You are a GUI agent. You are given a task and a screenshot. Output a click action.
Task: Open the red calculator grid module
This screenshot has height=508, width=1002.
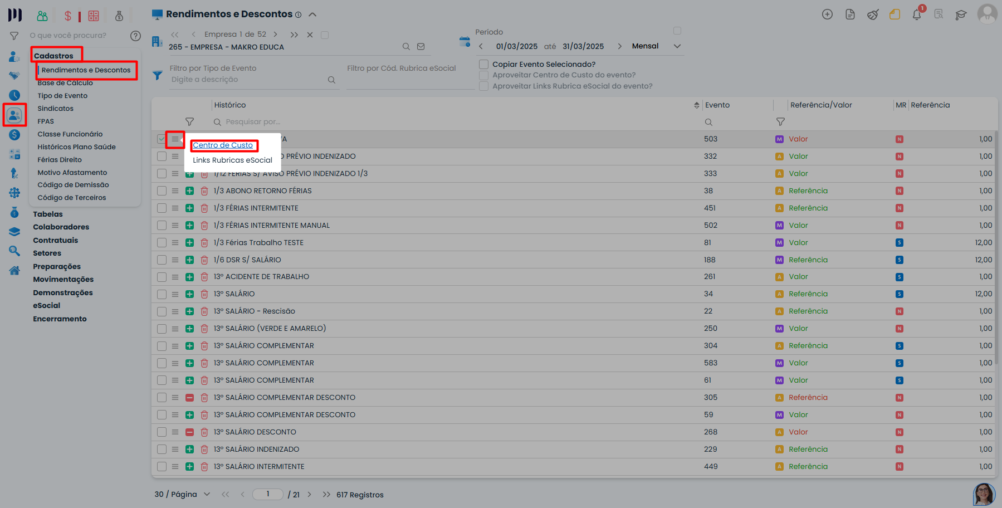click(94, 16)
